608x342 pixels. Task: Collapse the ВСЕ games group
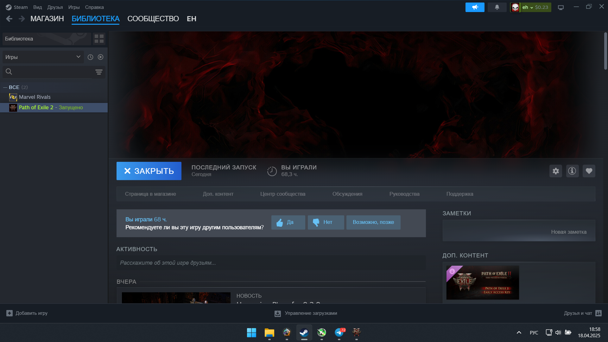click(x=5, y=87)
